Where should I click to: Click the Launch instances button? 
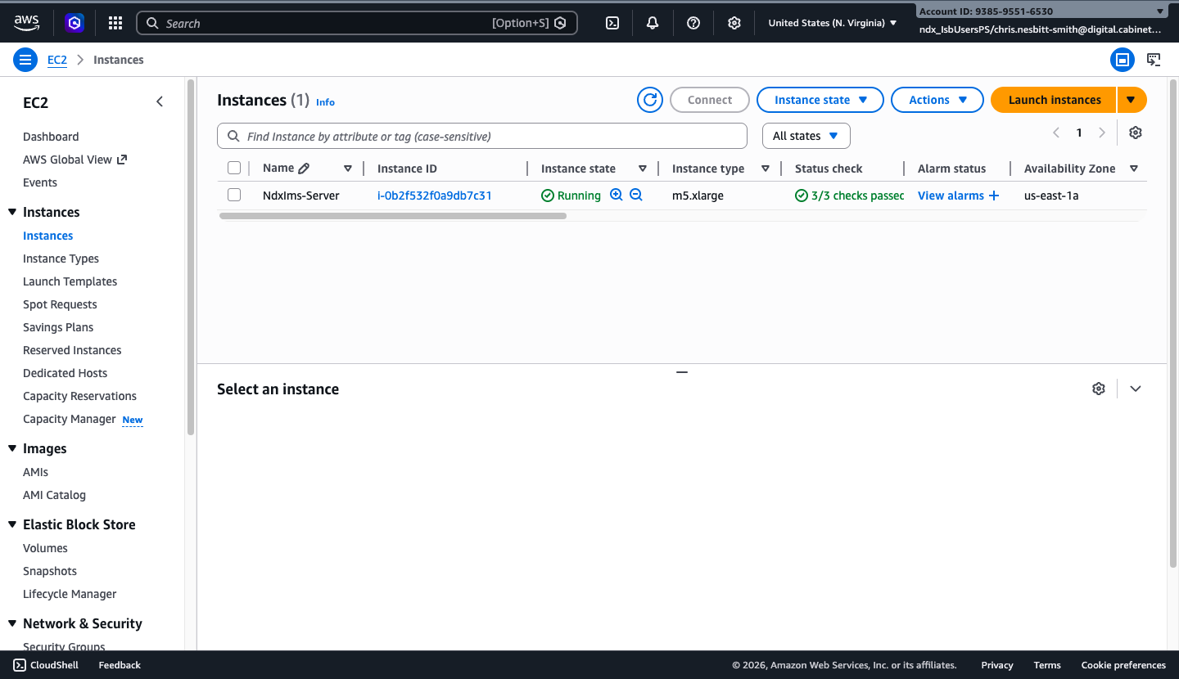1053,99
